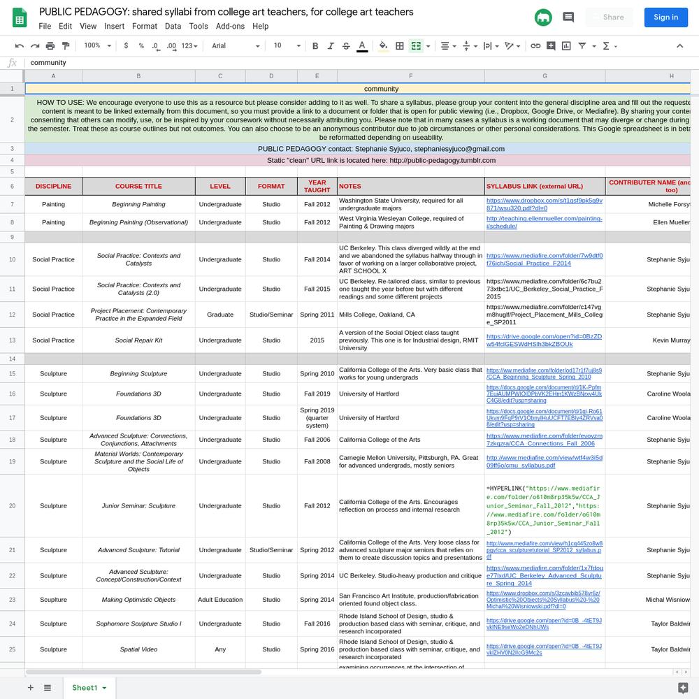Expand the merge type dropdown arrow

[428, 46]
